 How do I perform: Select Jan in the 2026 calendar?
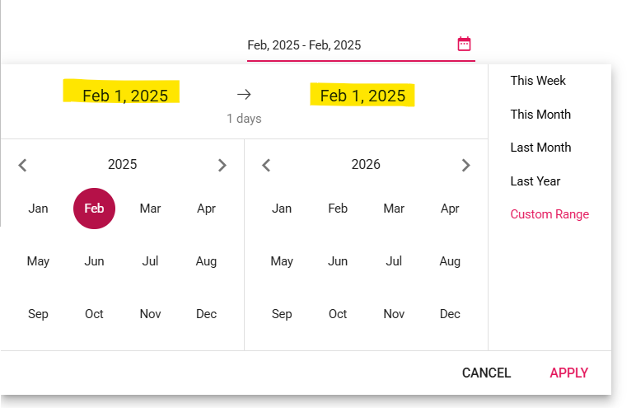(x=282, y=209)
